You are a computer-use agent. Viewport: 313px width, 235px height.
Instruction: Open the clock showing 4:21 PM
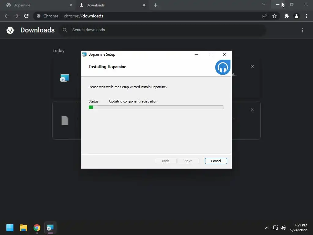click(x=298, y=228)
